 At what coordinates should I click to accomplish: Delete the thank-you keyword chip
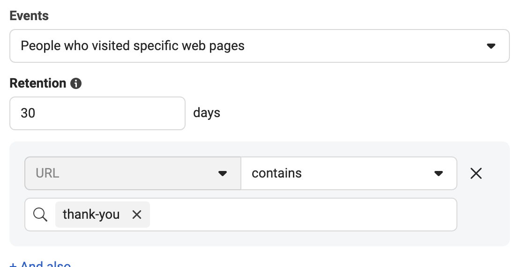(137, 215)
